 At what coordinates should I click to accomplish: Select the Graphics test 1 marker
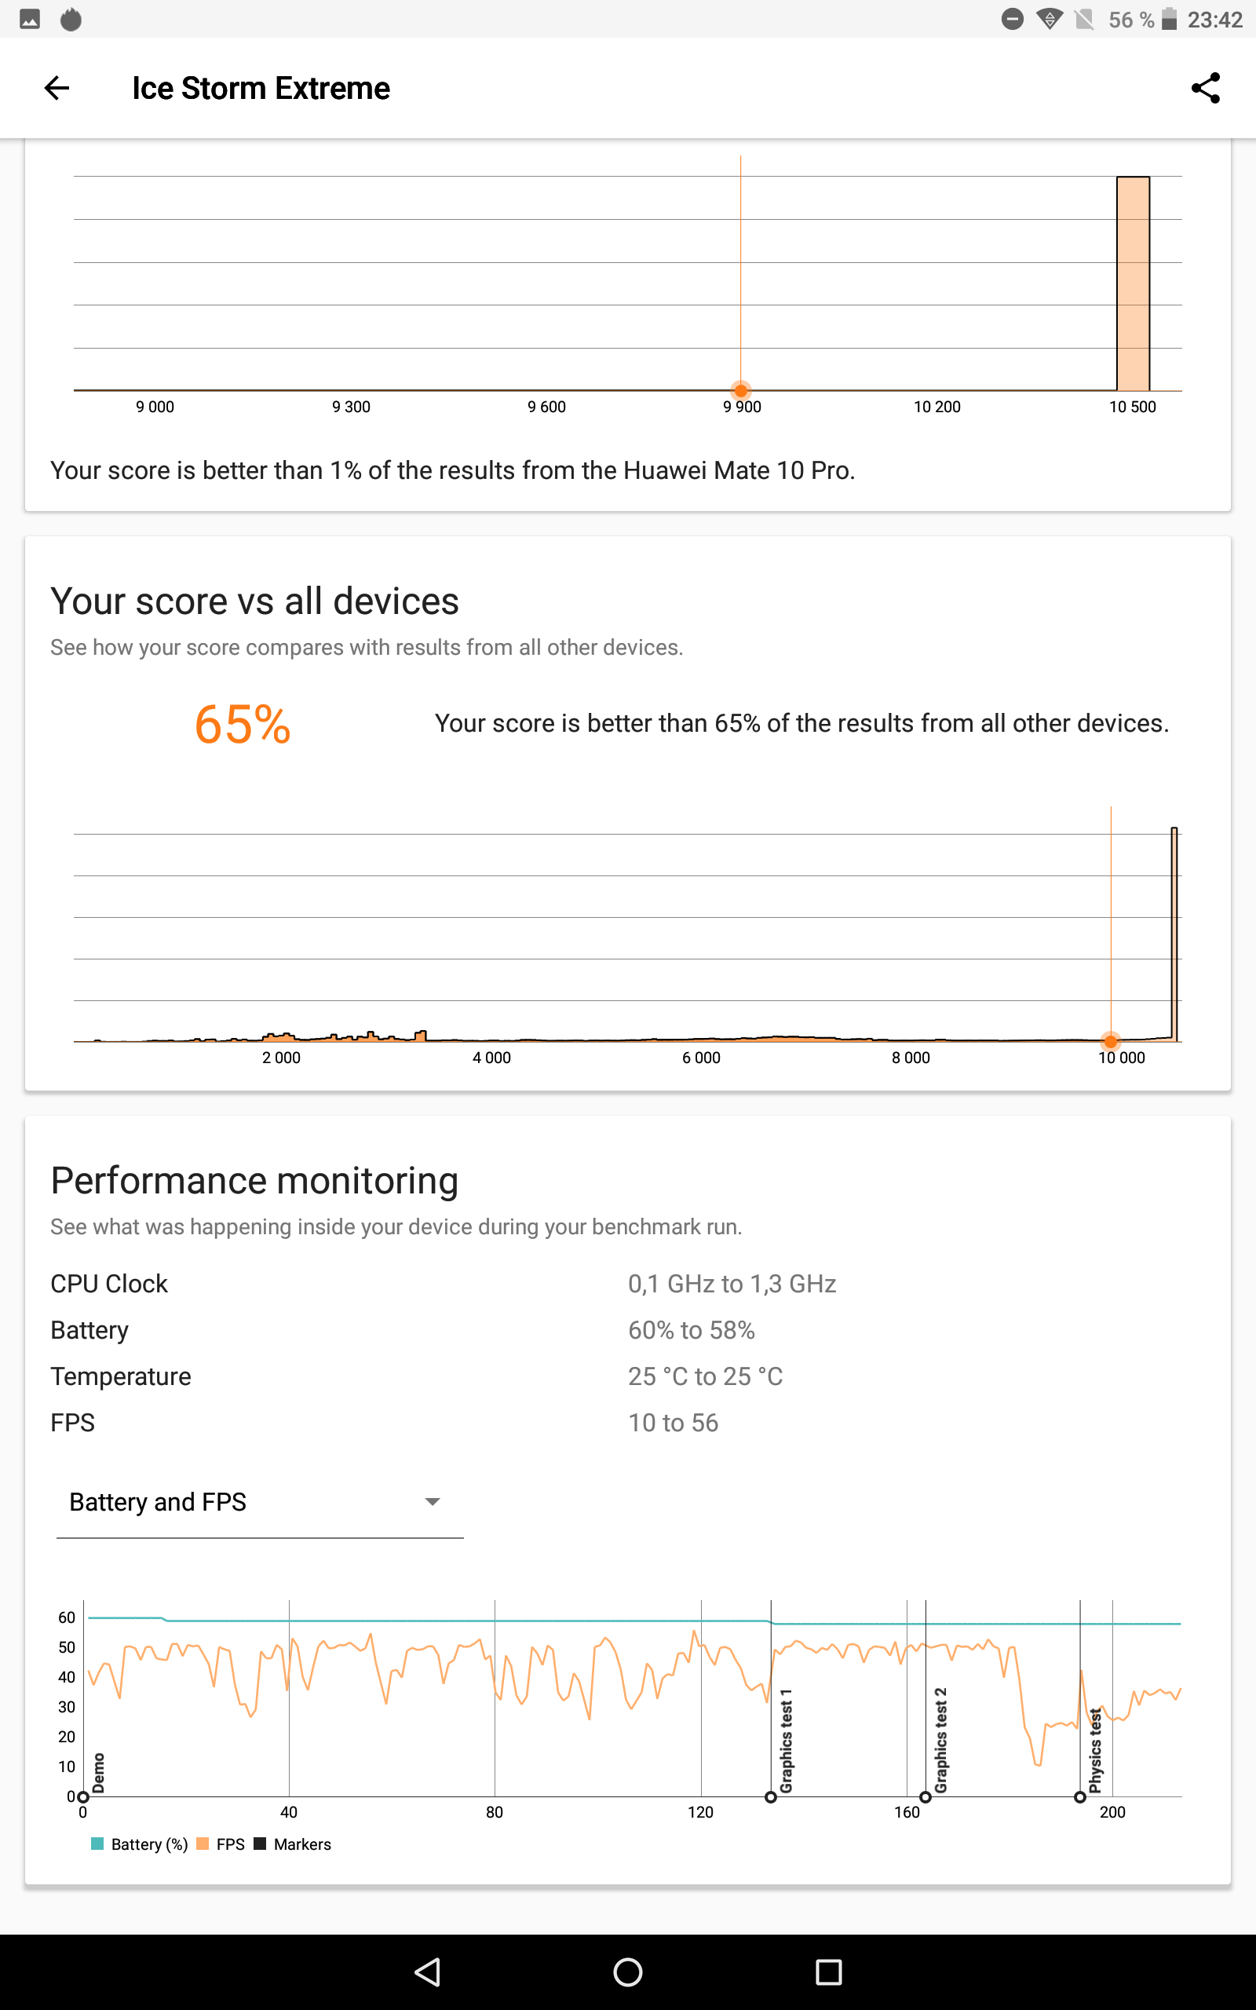tap(771, 1796)
